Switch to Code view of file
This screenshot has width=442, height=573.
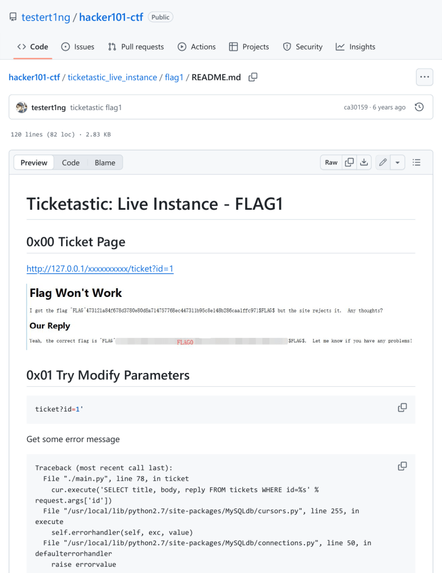tap(71, 163)
